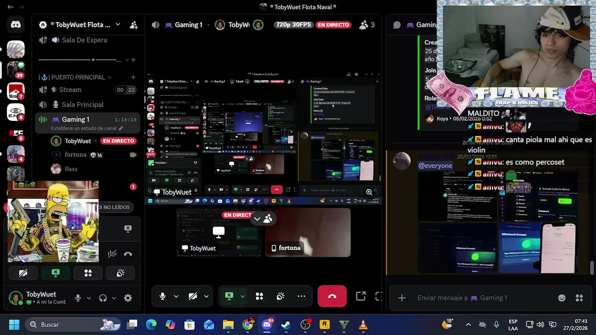Screen dimensions: 596x335
Task: Expand camera device menu in call controls
Action: [206, 296]
